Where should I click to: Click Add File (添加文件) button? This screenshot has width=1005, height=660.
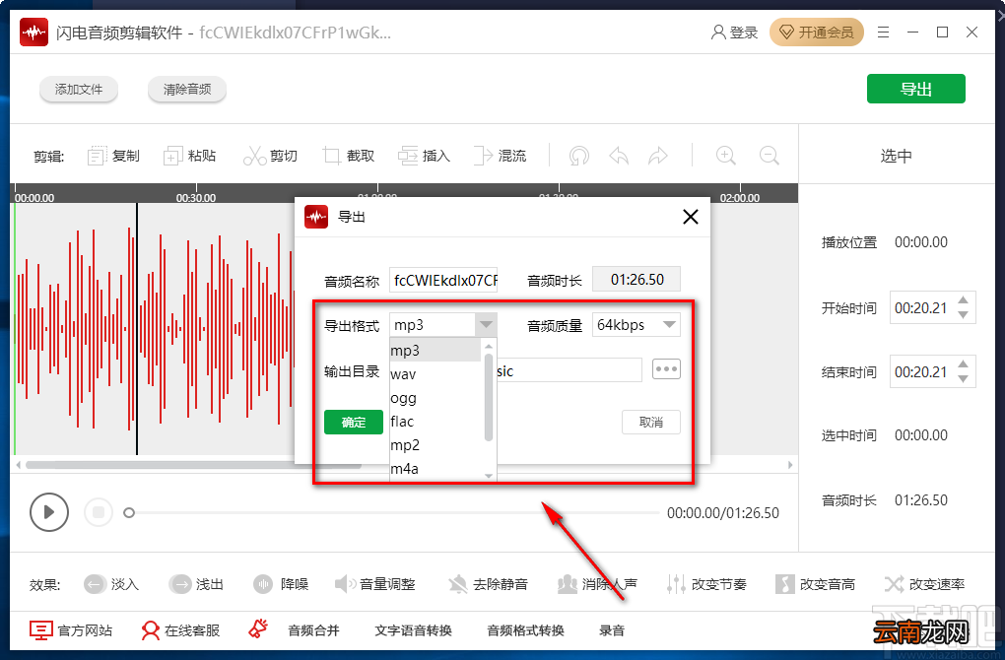(x=79, y=89)
